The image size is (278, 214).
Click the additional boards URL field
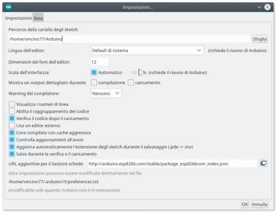(172, 164)
